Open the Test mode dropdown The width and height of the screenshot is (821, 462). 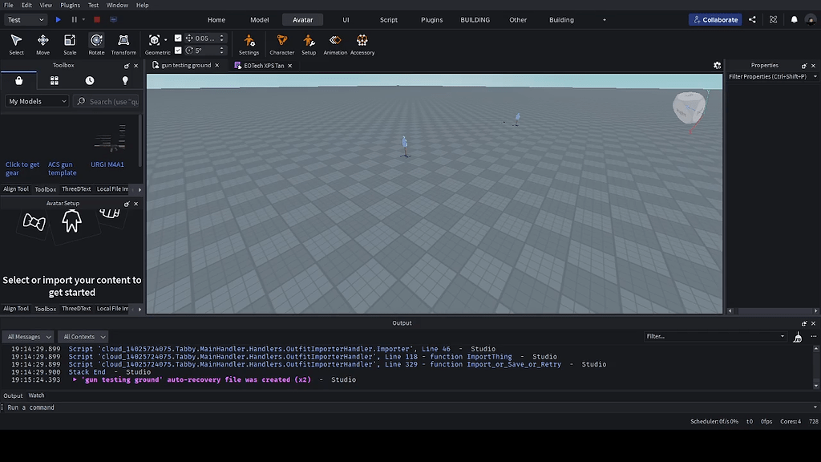(26, 20)
